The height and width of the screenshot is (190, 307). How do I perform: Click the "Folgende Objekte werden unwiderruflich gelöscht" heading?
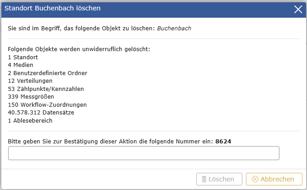[79, 49]
